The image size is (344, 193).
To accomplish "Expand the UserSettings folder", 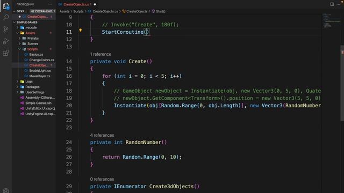I will pos(18,92).
